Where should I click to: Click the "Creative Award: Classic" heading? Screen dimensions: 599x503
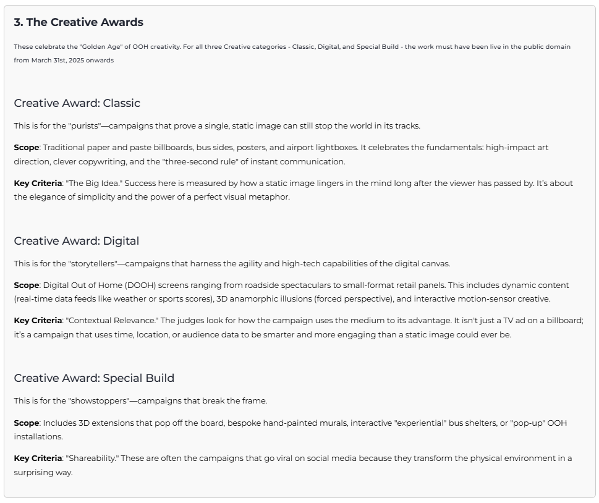(x=77, y=103)
